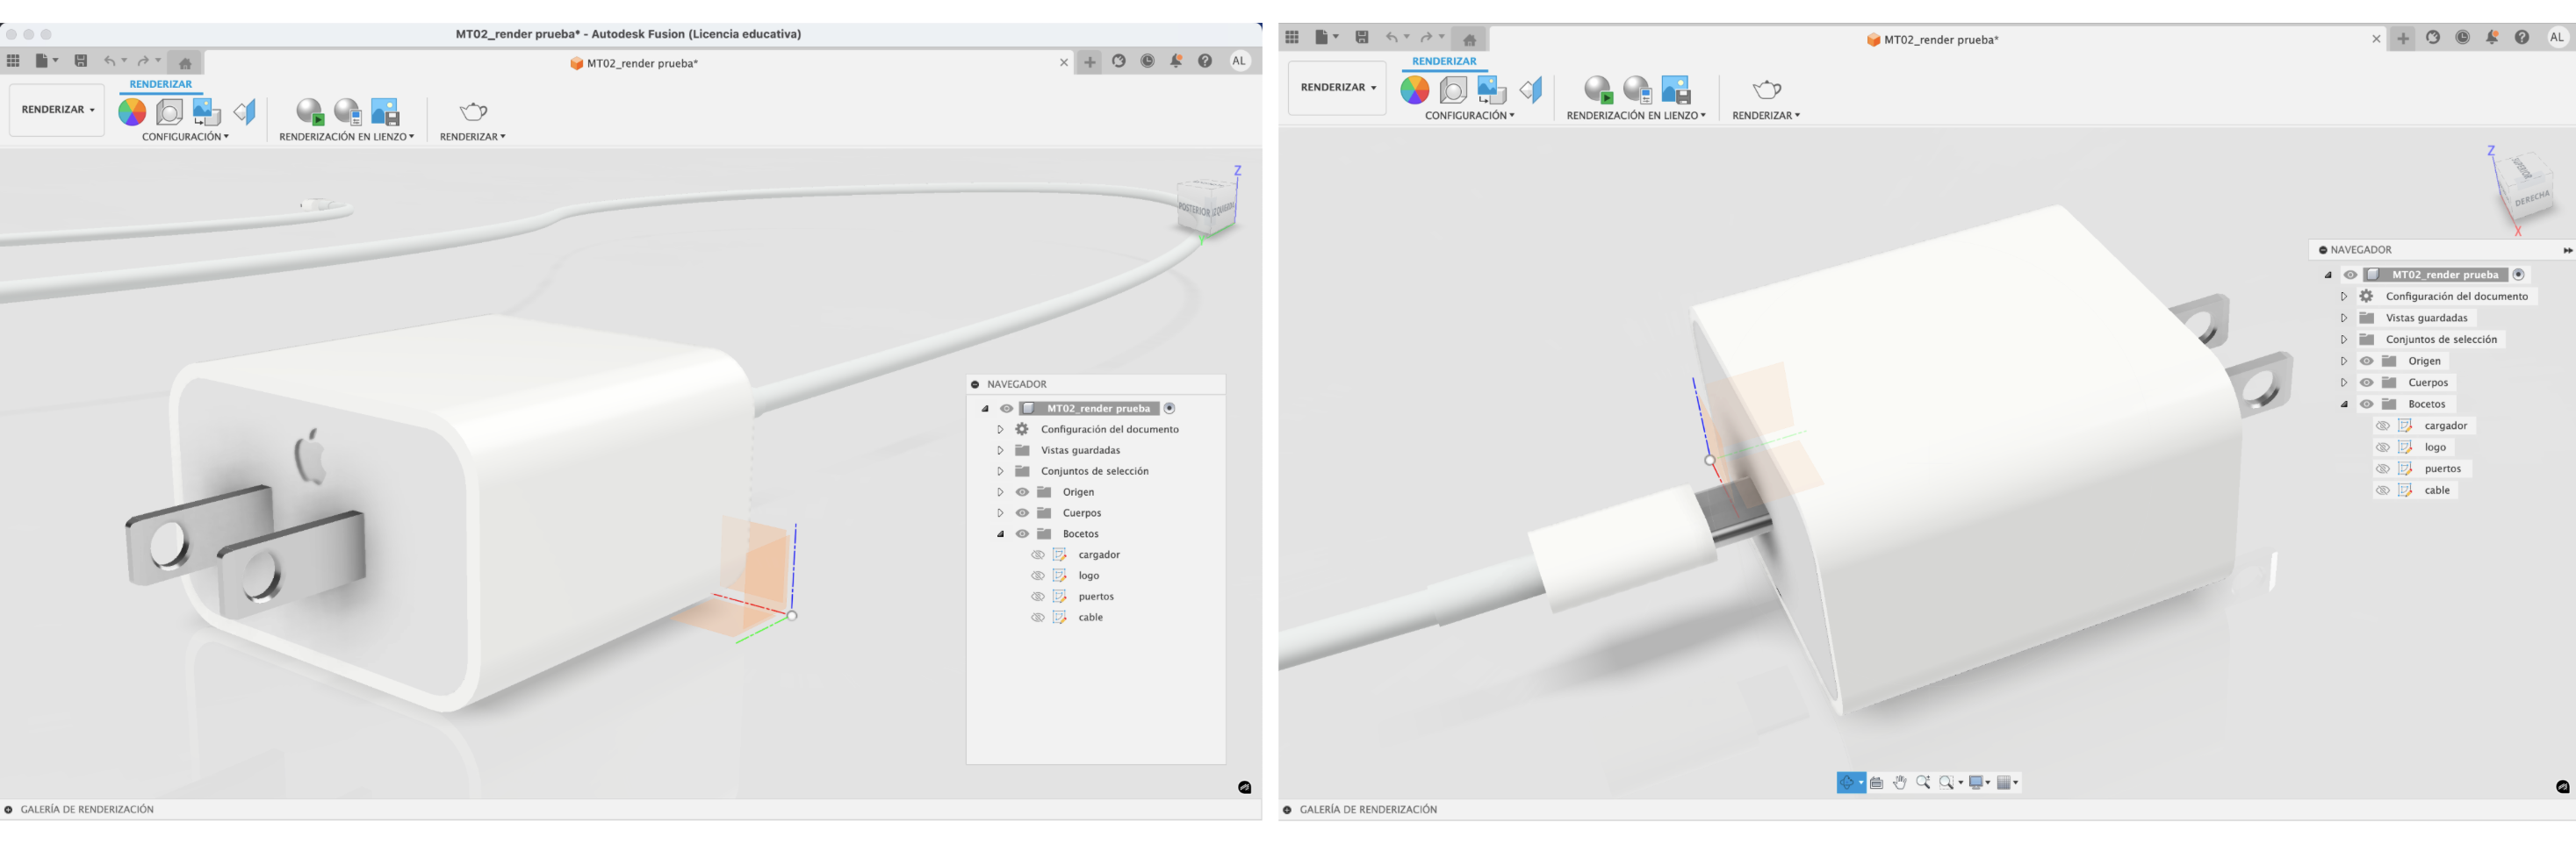Toggle visibility of cable sketch in right navigator
This screenshot has height=844, width=2576.
click(x=2382, y=490)
